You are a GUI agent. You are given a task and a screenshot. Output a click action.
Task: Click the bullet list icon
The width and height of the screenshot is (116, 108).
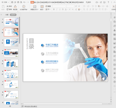pos(84,6)
